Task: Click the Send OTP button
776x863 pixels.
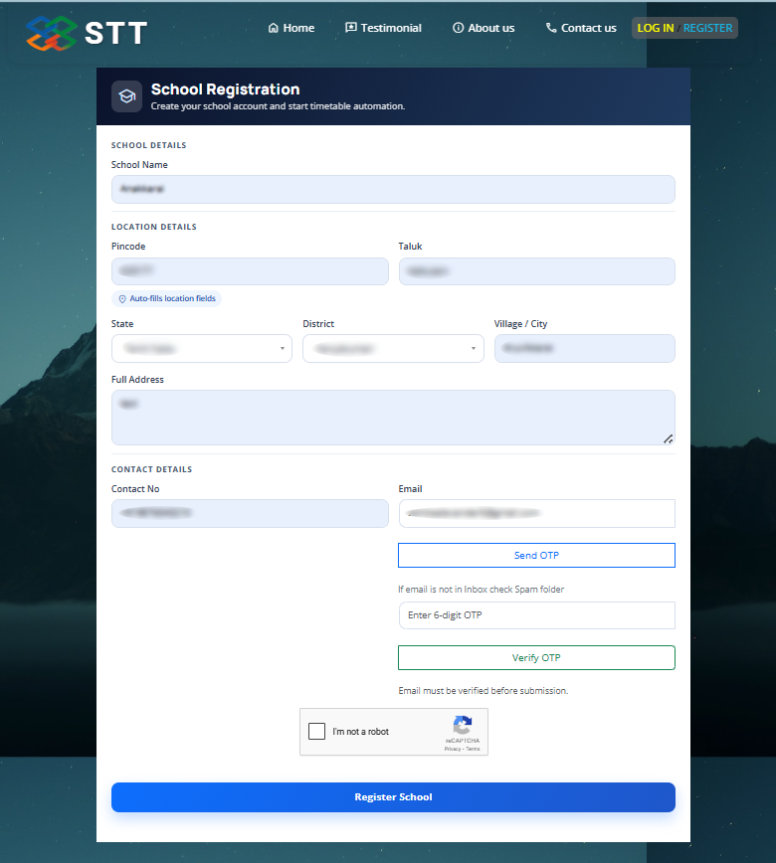Action: tap(536, 556)
